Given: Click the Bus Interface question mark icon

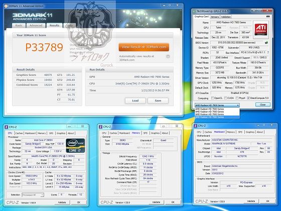Looking at the screenshot, I should (x=268, y=53).
